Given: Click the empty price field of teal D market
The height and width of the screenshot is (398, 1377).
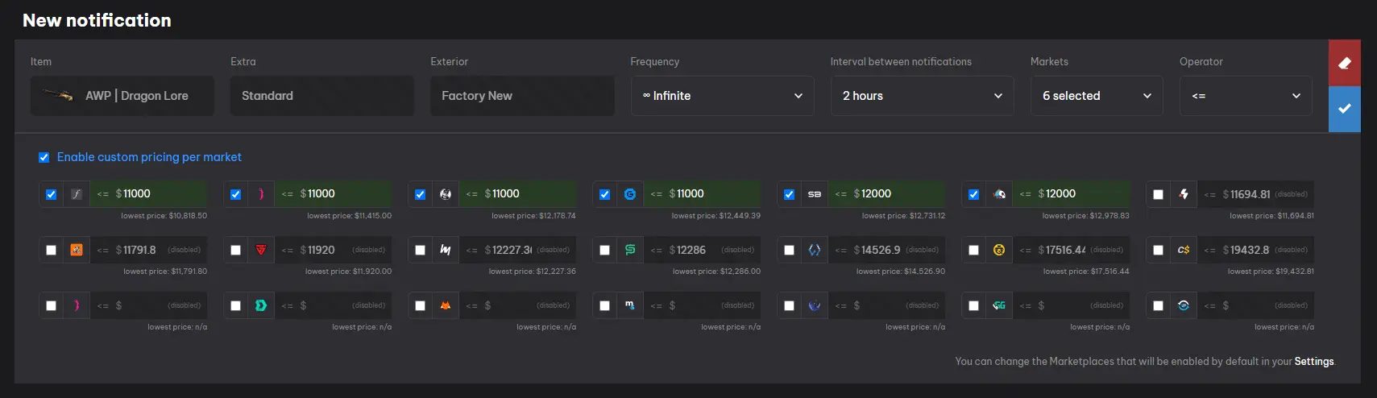Looking at the screenshot, I should (x=333, y=305).
